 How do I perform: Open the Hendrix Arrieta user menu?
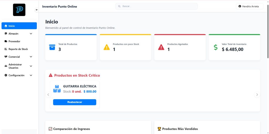249,6
